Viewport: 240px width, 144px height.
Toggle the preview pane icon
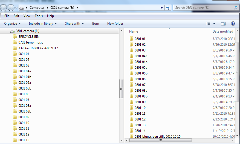point(223,24)
